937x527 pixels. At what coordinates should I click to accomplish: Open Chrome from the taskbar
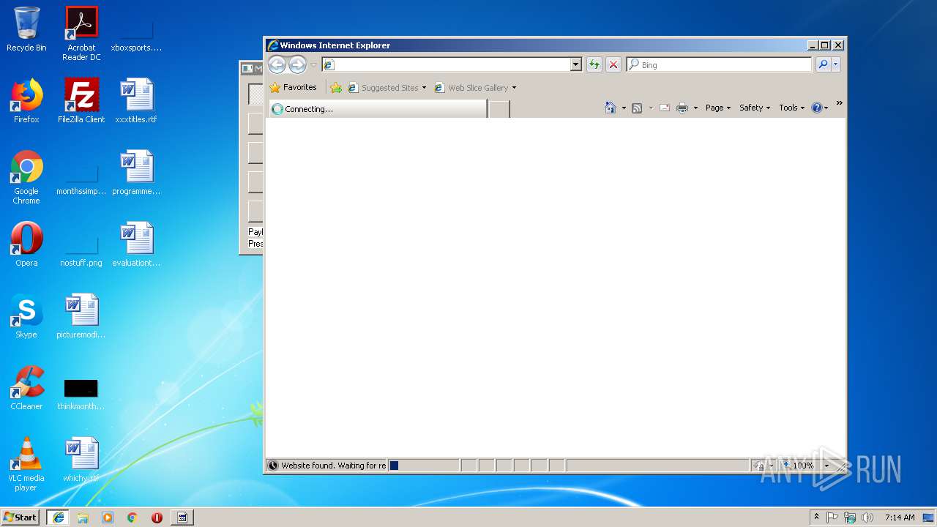click(132, 517)
